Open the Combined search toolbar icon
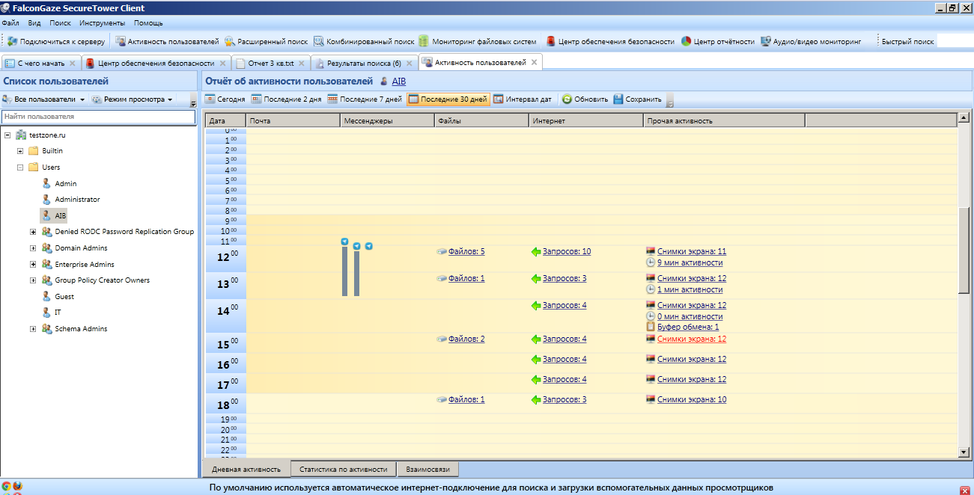 coord(319,42)
